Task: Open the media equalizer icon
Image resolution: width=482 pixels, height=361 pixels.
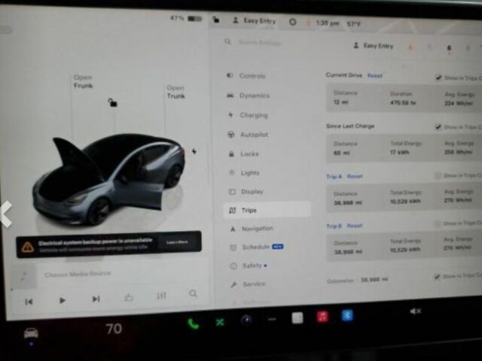Action: (161, 296)
